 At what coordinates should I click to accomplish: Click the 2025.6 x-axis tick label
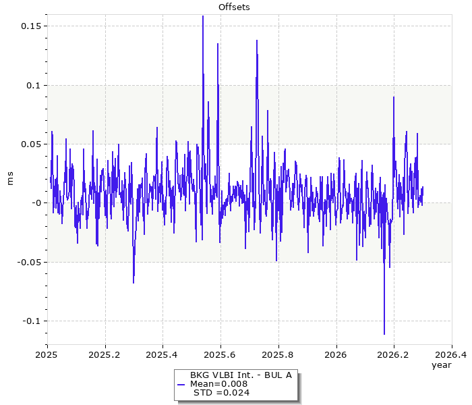[x=220, y=354]
